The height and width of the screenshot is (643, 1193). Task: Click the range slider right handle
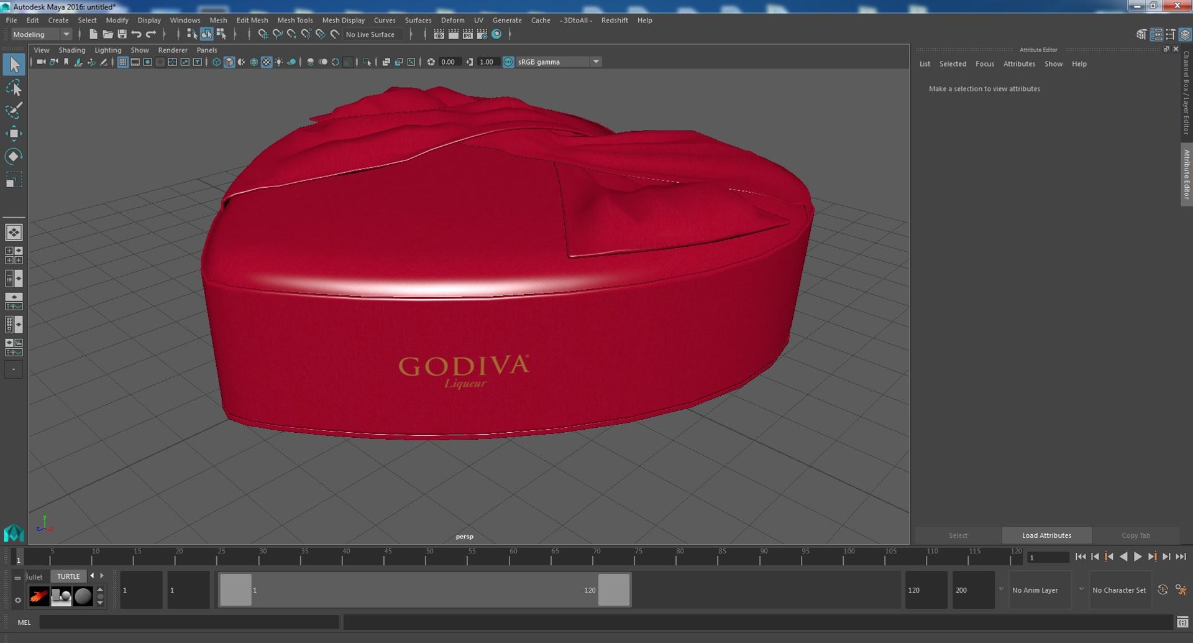pyautogui.click(x=614, y=590)
